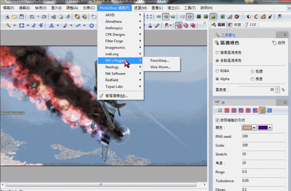Click 管理濾鏡(M)... menu entry
The height and width of the screenshot is (191, 291).
pyautogui.click(x=120, y=96)
